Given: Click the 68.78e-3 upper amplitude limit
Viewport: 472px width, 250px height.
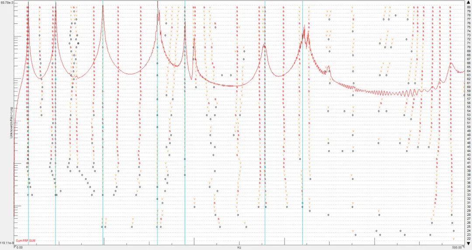Looking at the screenshot, I should pyautogui.click(x=6, y=3).
